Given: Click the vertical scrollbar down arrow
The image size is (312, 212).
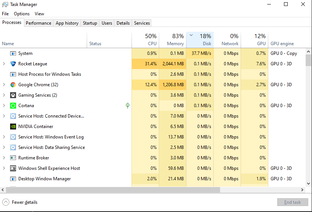Looking at the screenshot, I should (x=308, y=184).
